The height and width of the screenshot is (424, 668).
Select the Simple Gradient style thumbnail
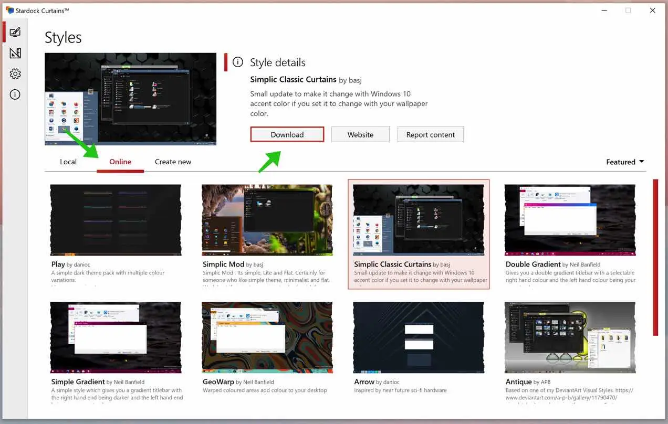click(116, 337)
